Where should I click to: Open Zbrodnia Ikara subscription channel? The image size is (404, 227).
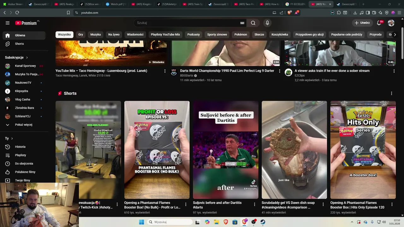pyautogui.click(x=24, y=108)
